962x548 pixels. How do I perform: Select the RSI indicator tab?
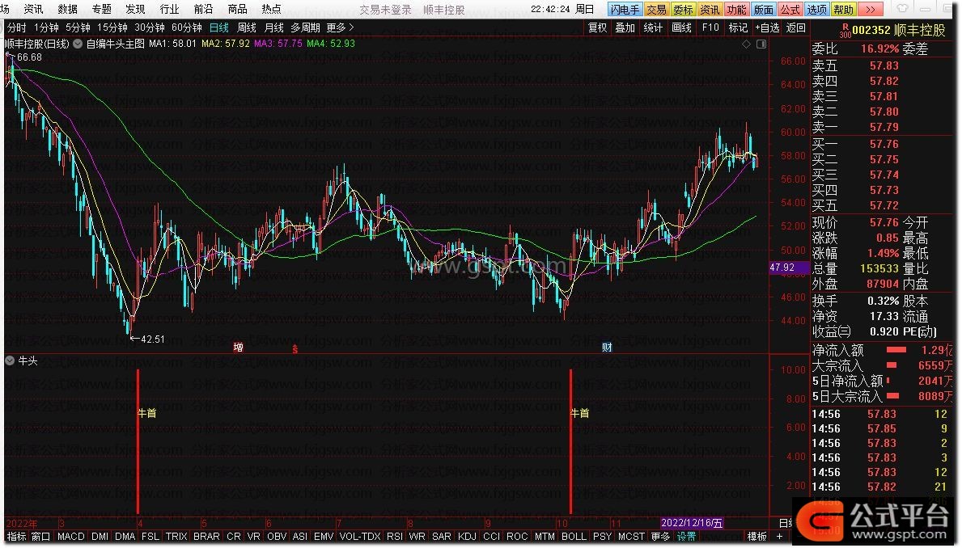(395, 537)
